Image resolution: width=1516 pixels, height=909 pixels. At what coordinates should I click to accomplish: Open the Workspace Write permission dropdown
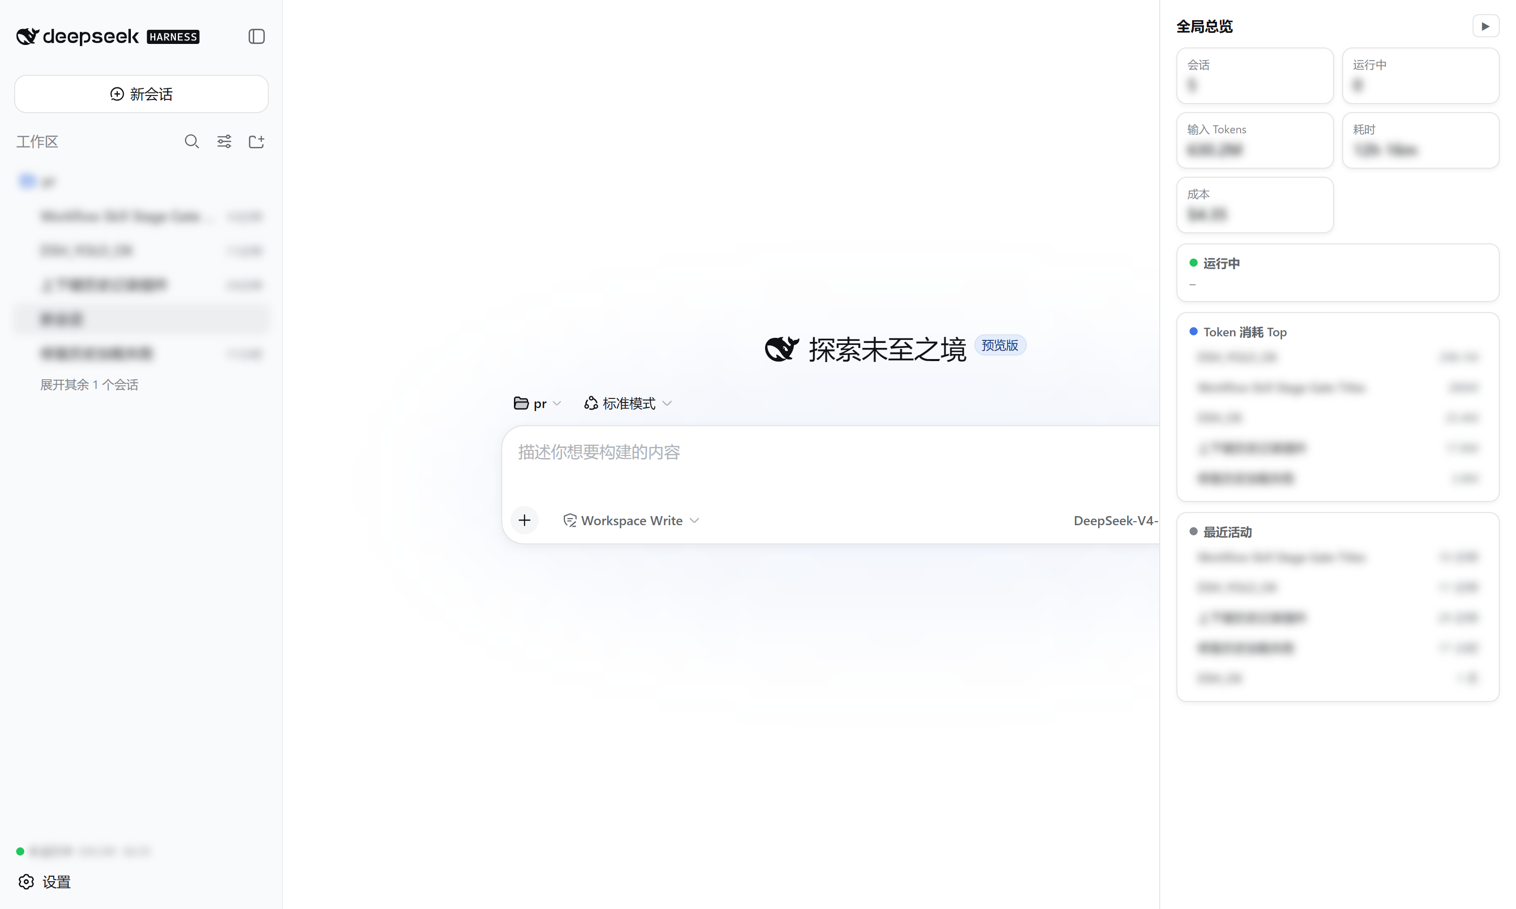[x=631, y=520]
